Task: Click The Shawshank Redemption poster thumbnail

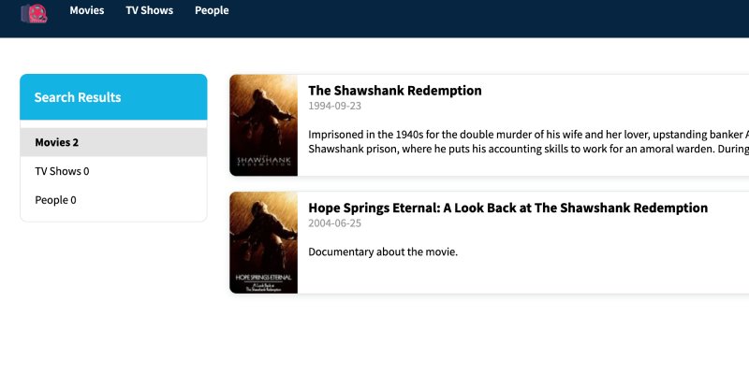Action: tap(264, 125)
